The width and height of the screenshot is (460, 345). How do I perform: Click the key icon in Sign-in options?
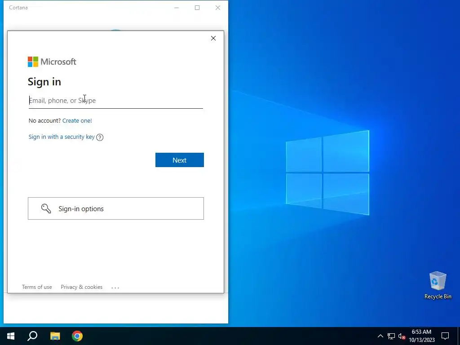click(x=46, y=208)
